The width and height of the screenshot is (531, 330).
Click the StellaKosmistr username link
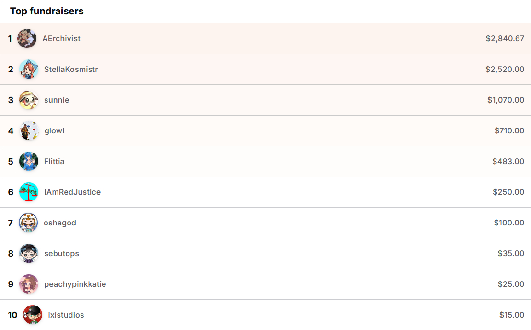tap(71, 69)
